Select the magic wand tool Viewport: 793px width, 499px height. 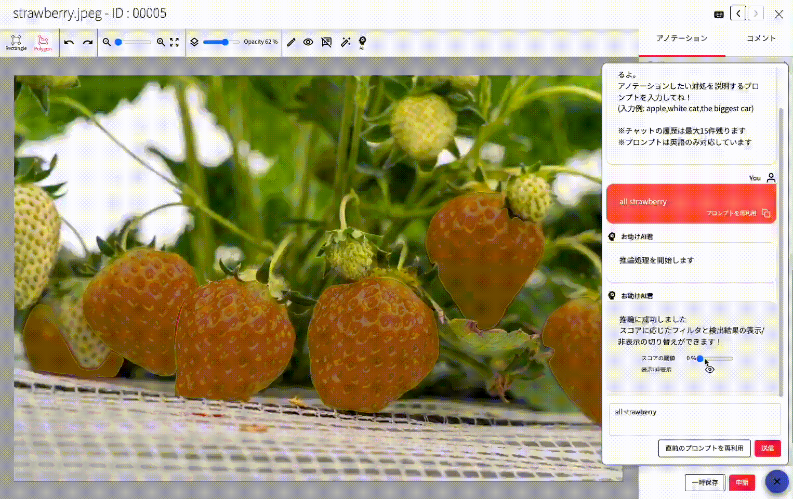346,42
